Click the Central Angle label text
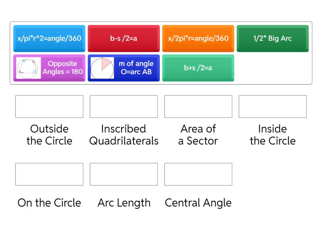322x242 pixels. (x=198, y=202)
